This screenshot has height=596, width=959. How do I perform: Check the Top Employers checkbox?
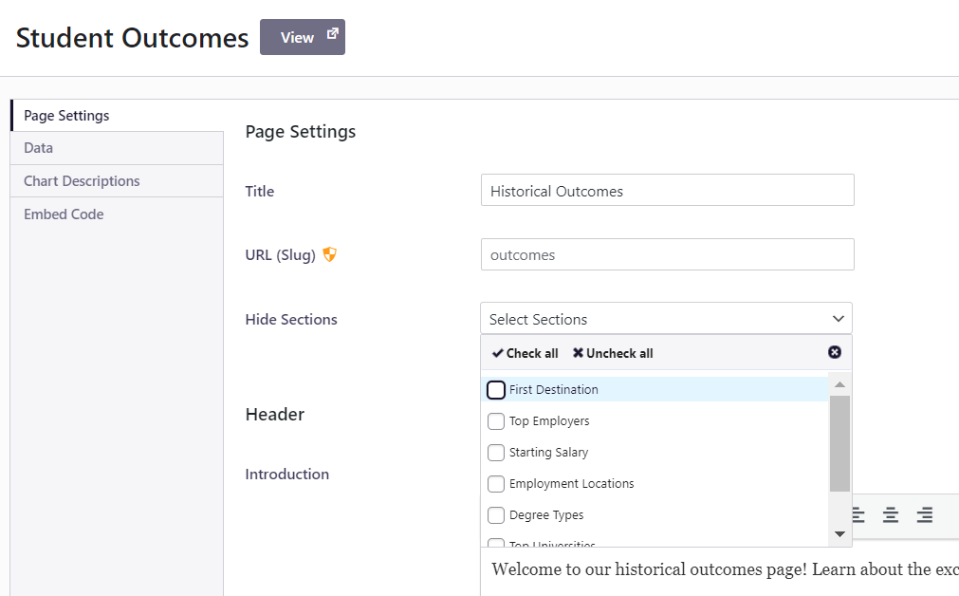click(496, 421)
